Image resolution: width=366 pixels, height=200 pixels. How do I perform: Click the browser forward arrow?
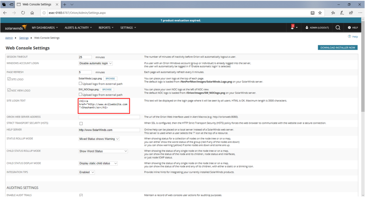pyautogui.click(x=14, y=13)
